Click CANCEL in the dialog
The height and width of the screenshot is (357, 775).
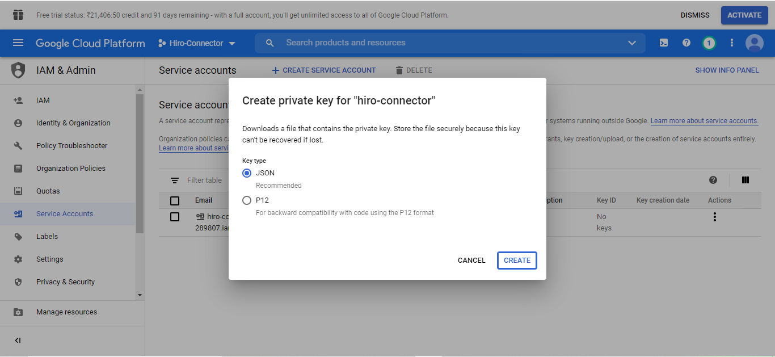pyautogui.click(x=471, y=261)
